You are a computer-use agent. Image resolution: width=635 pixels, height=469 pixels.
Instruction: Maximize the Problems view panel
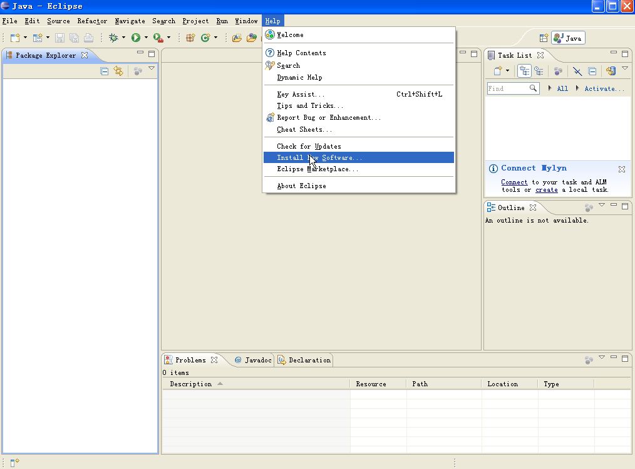pyautogui.click(x=625, y=359)
